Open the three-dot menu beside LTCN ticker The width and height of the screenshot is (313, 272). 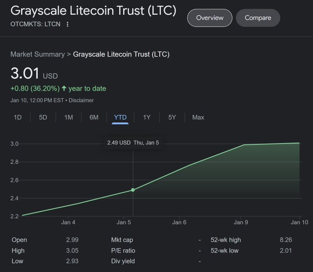tap(68, 24)
